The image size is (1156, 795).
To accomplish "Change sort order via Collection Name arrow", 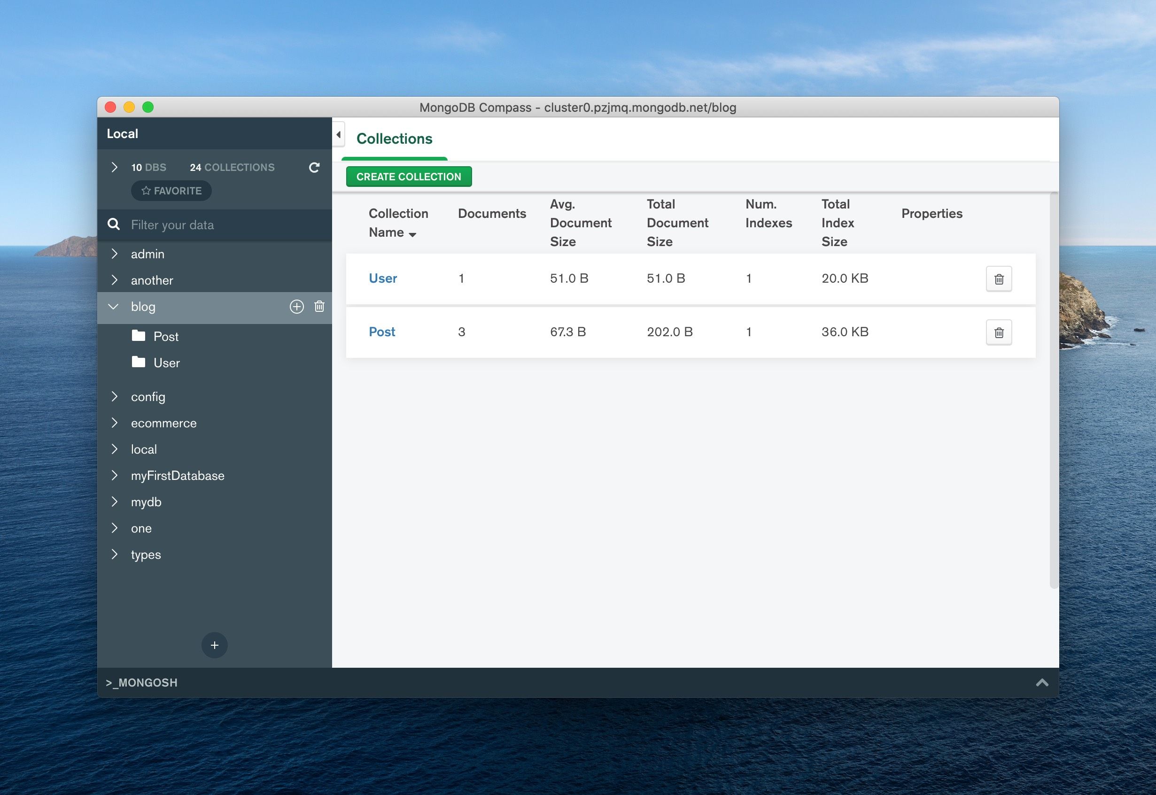I will tap(413, 234).
